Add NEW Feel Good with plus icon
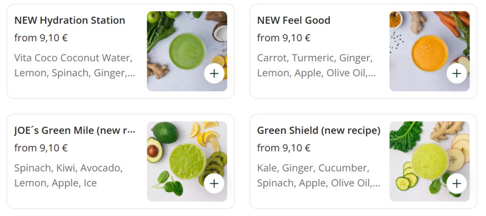The height and width of the screenshot is (216, 486). coord(457,73)
